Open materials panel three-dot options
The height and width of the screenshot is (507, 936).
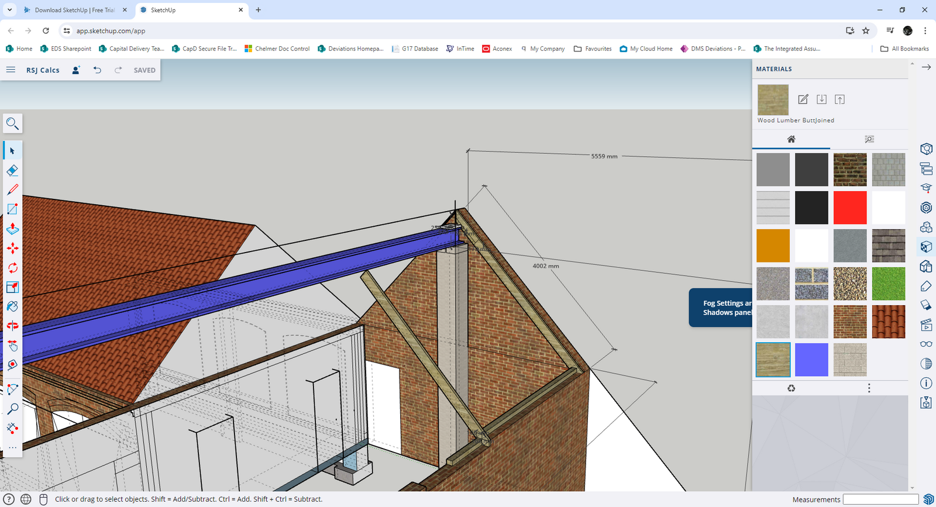(869, 388)
